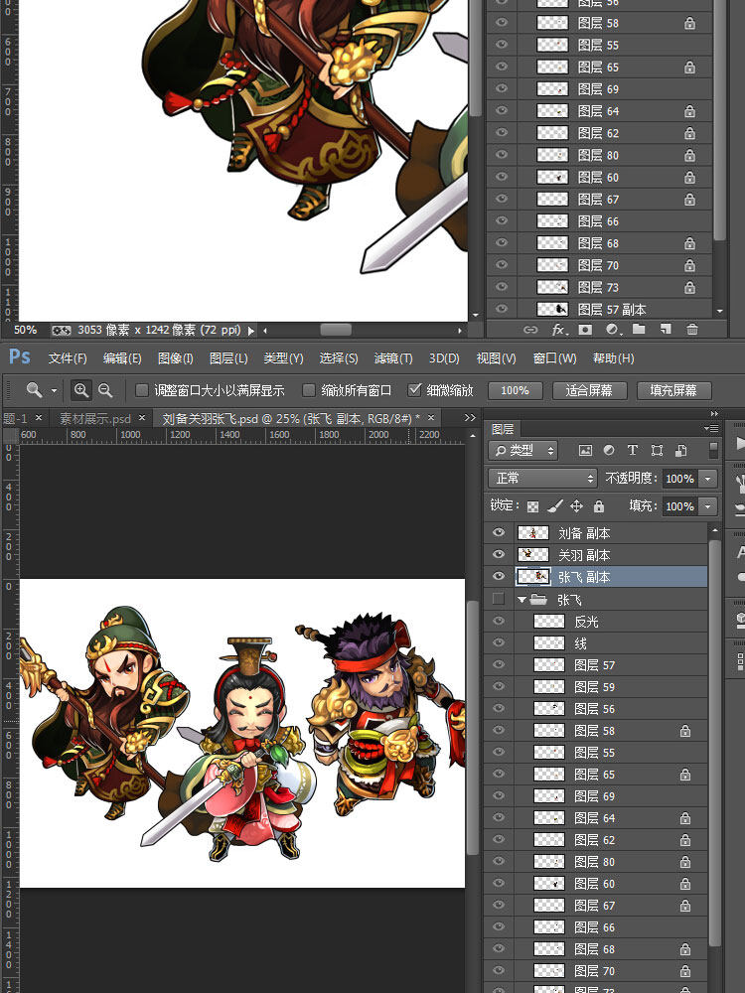This screenshot has height=993, width=745.
Task: Lock position with the move-arrows icon
Action: click(x=576, y=506)
